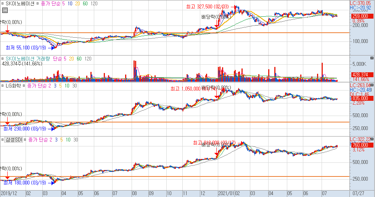Image resolution: width=375 pixels, height=197 pixels.
Task: Click the red arrow at 삼성SDI 최고 818,000
Action: click(241, 143)
